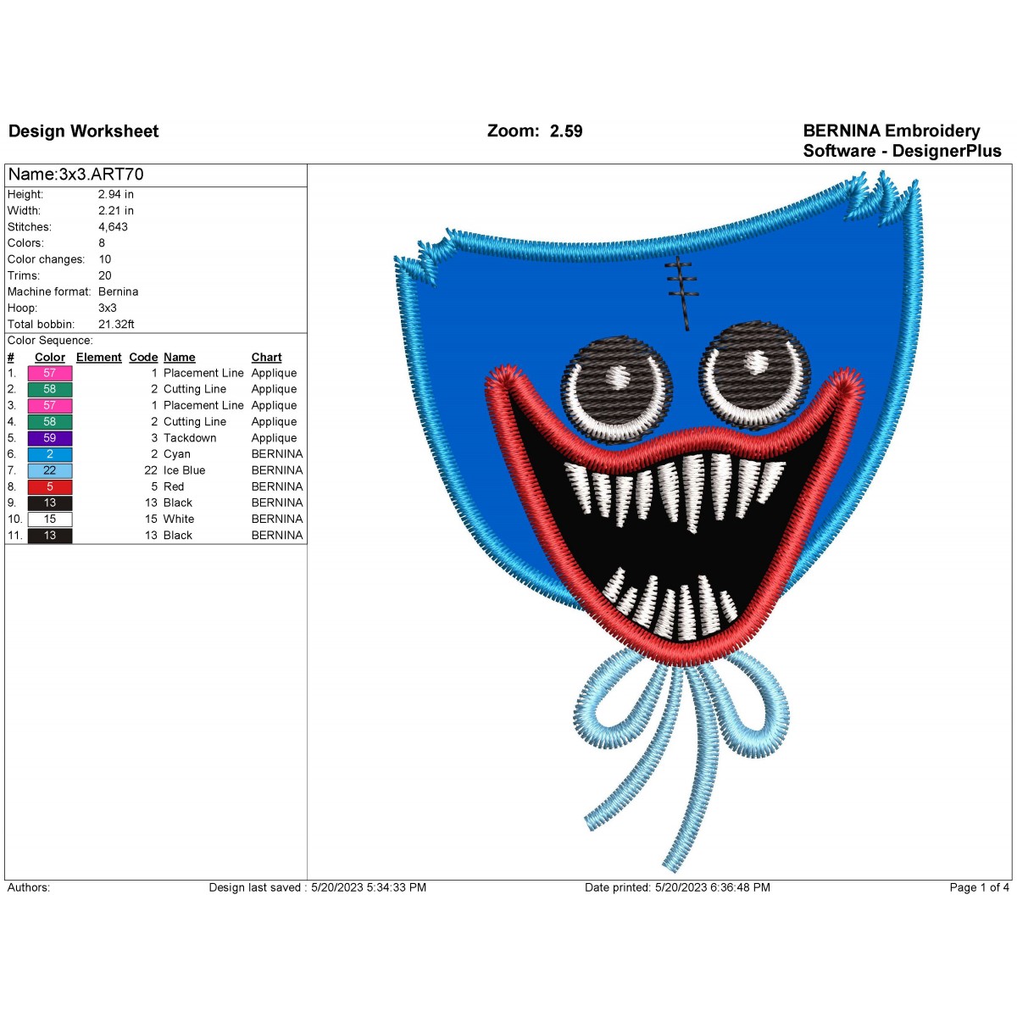1017x1017 pixels.
Task: Select the "Design last saved" timestamp text
Action: pyautogui.click(x=318, y=887)
